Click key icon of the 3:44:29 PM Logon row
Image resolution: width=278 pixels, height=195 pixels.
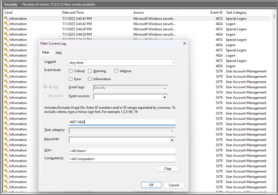(x=6, y=34)
